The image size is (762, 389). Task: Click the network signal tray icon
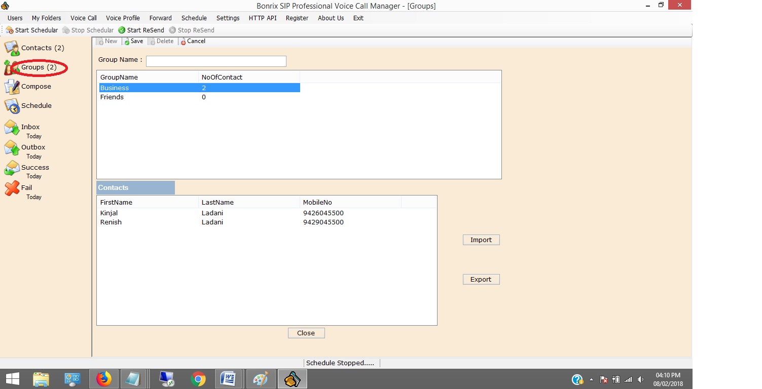click(x=628, y=379)
